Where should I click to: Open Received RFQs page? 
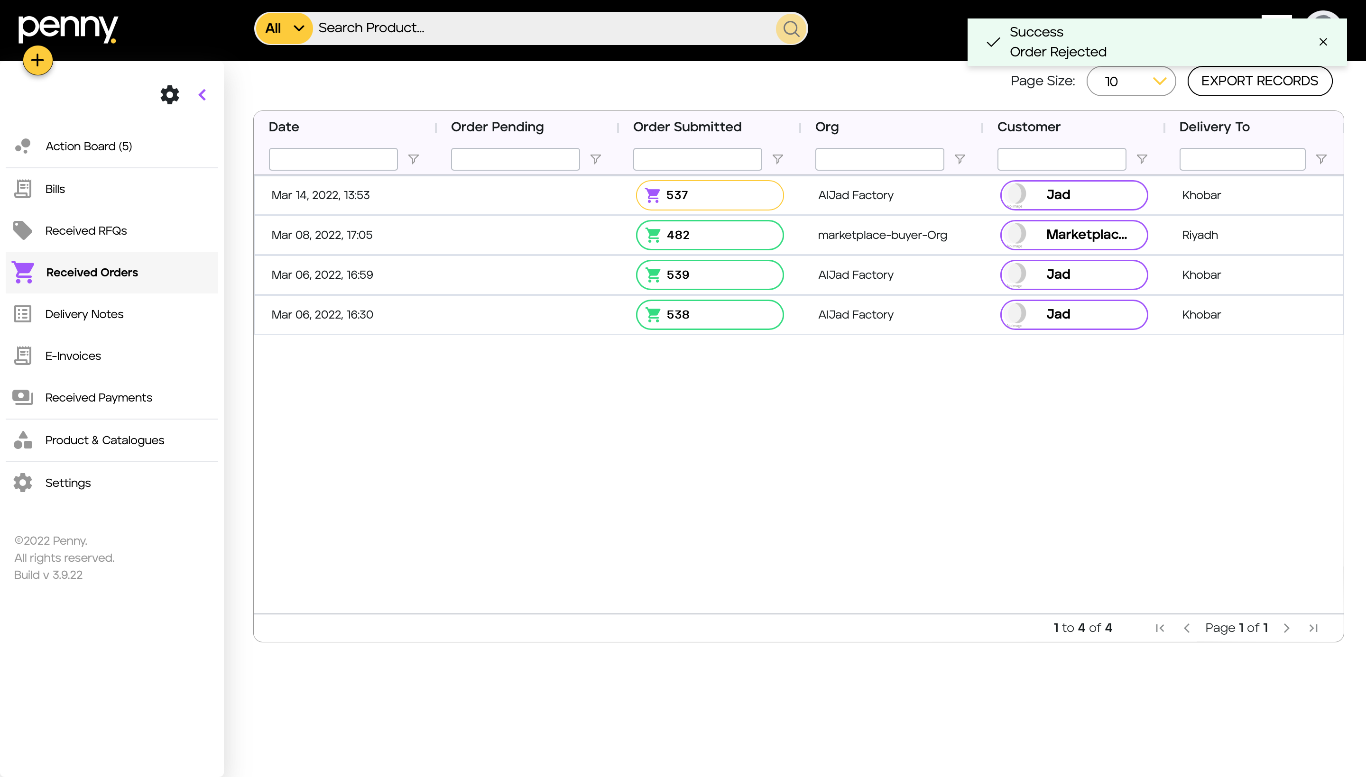tap(112, 230)
